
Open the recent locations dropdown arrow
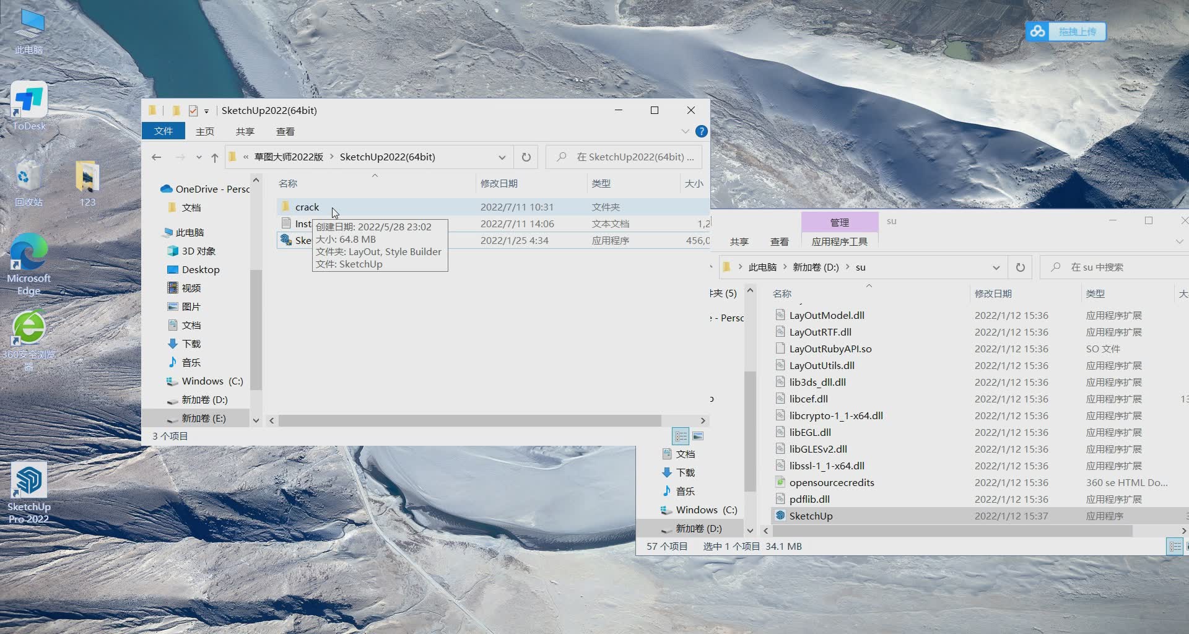point(199,157)
